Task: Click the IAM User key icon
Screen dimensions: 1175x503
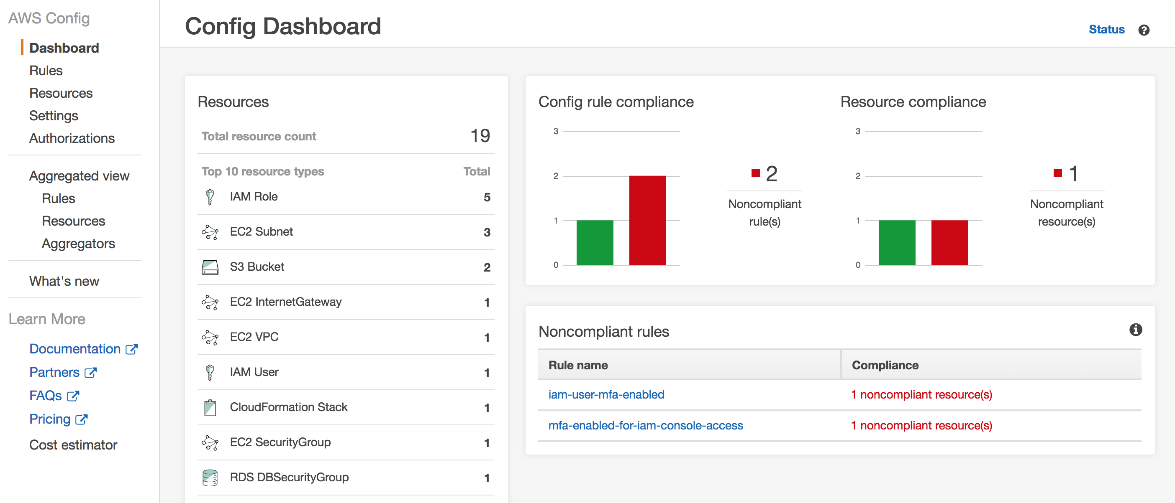Action: (210, 372)
